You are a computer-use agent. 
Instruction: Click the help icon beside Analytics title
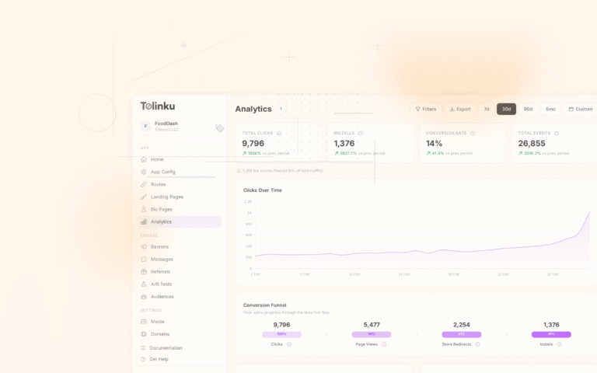pos(281,110)
